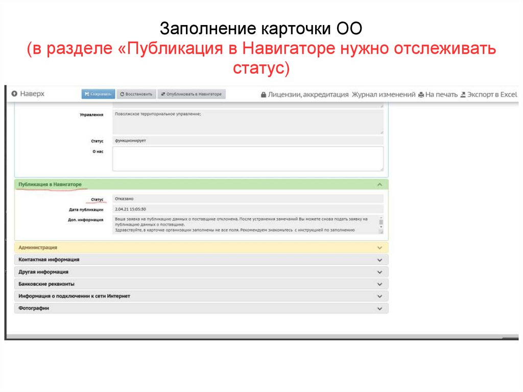Click the scroll-up arrow of Доп. информация field
Viewport: 523px width, 392px height.
pyautogui.click(x=381, y=217)
